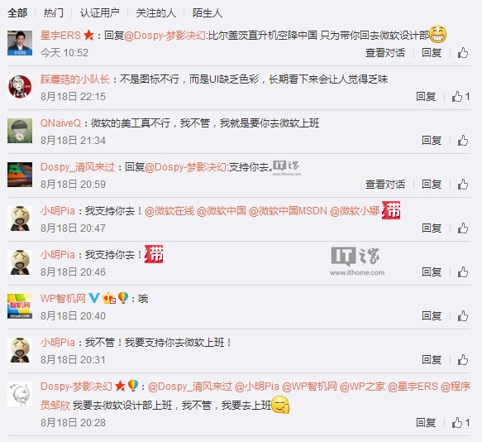Like the comment by 星宇ERS
The height and width of the screenshot is (442, 482).
463,53
